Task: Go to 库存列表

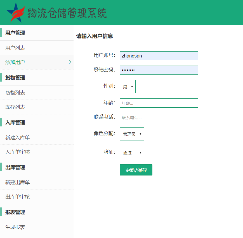Action: pos(37,107)
